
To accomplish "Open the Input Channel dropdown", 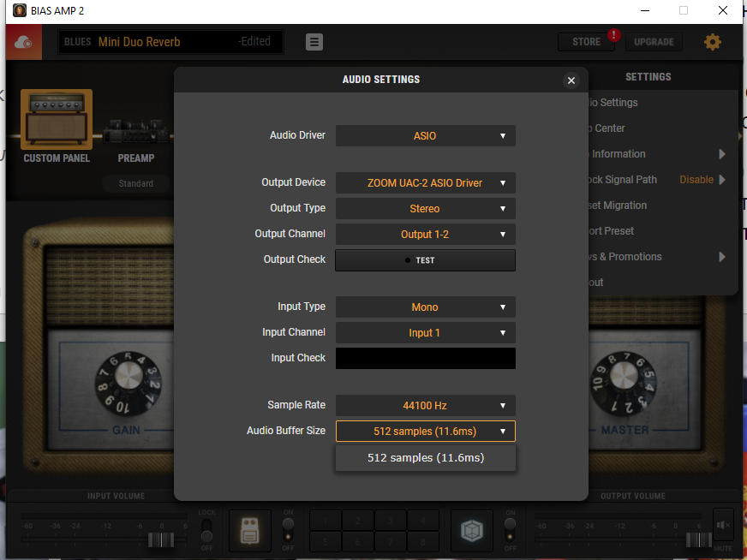I will [426, 333].
